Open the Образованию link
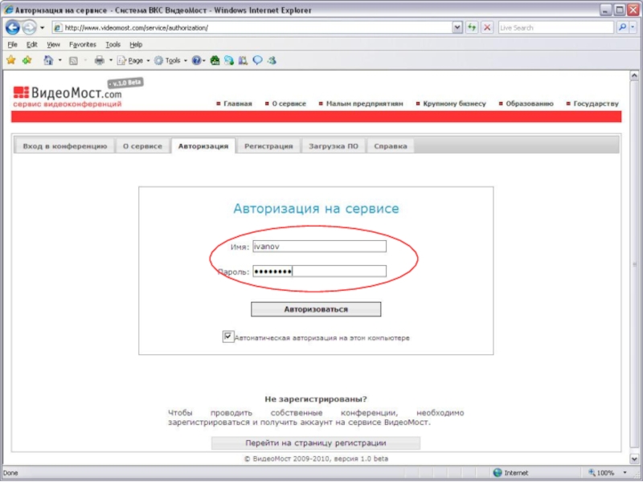This screenshot has width=643, height=482. tap(530, 104)
